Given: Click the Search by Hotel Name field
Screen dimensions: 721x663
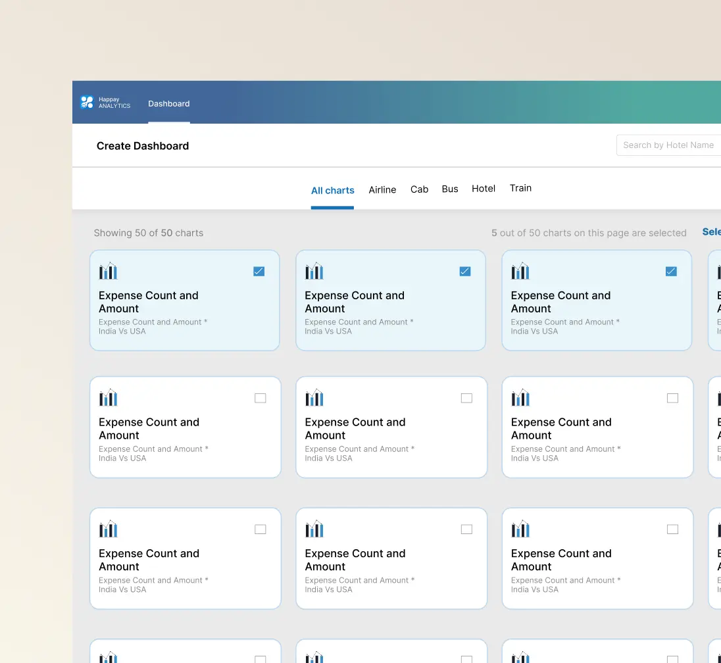Looking at the screenshot, I should pos(668,145).
